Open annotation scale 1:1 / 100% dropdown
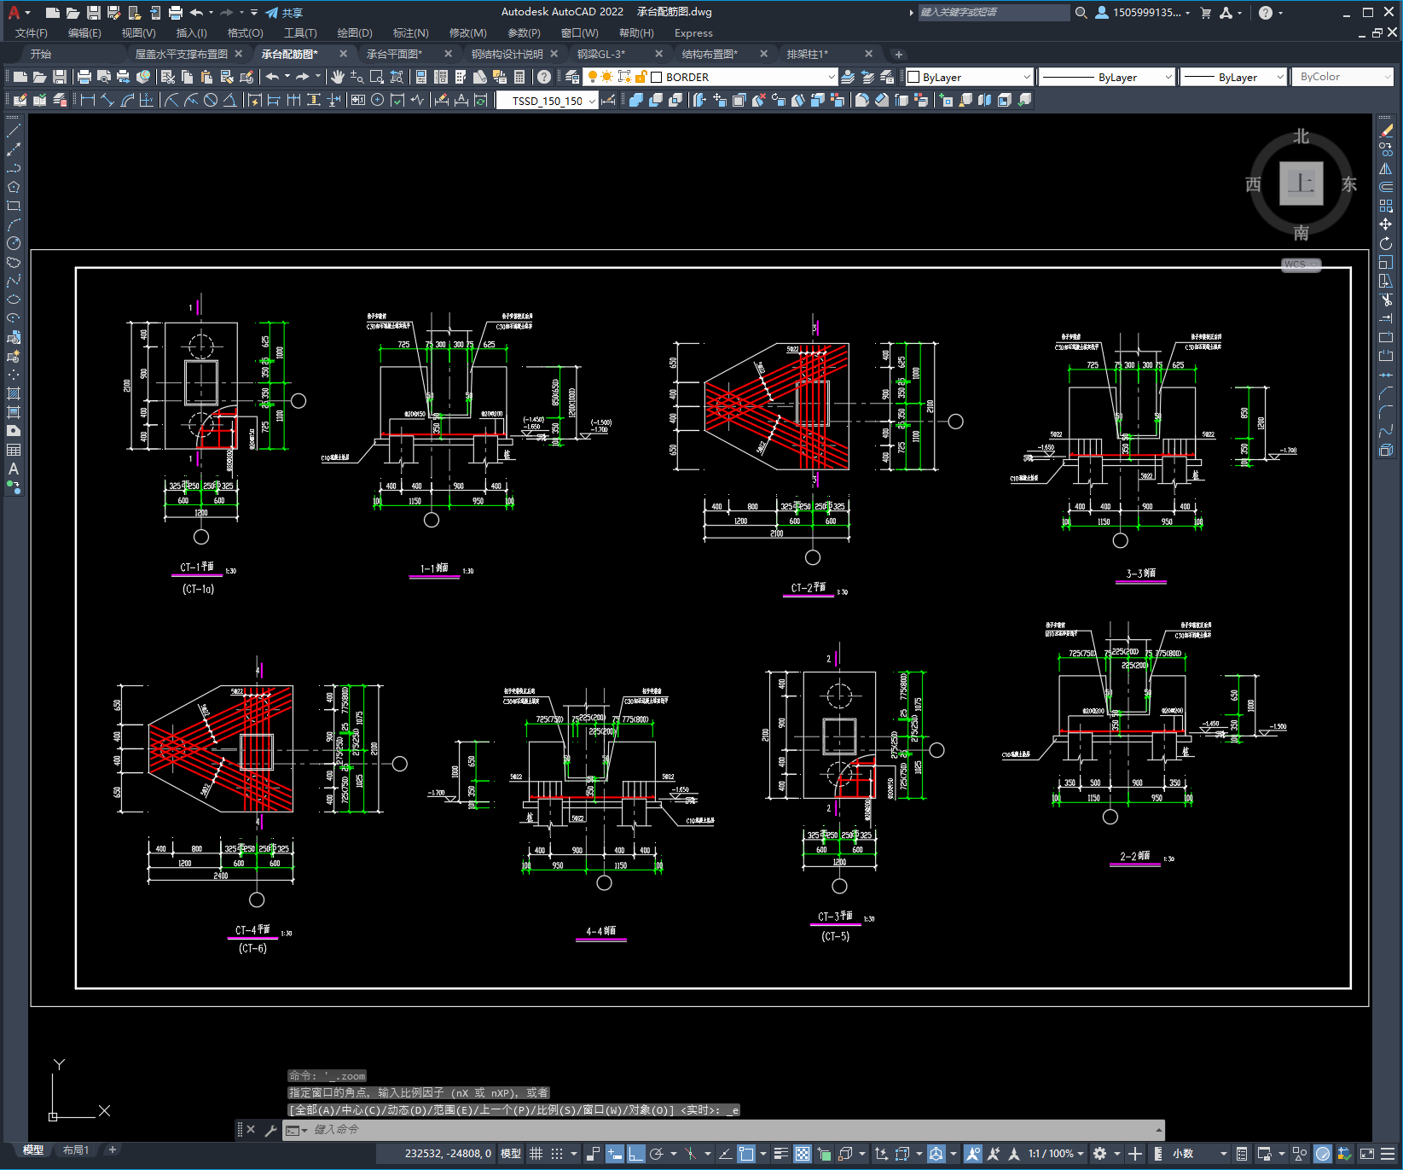This screenshot has width=1403, height=1170. 1056,1154
